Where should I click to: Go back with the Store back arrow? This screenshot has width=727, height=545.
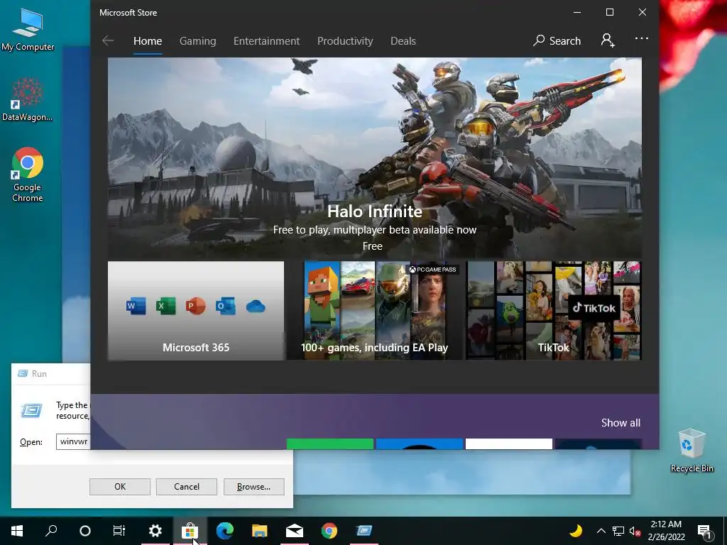point(108,40)
